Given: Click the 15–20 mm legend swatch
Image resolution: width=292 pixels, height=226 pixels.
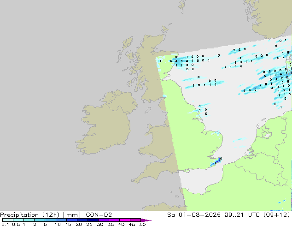Looking at the screenshot, I should [x=72, y=220].
